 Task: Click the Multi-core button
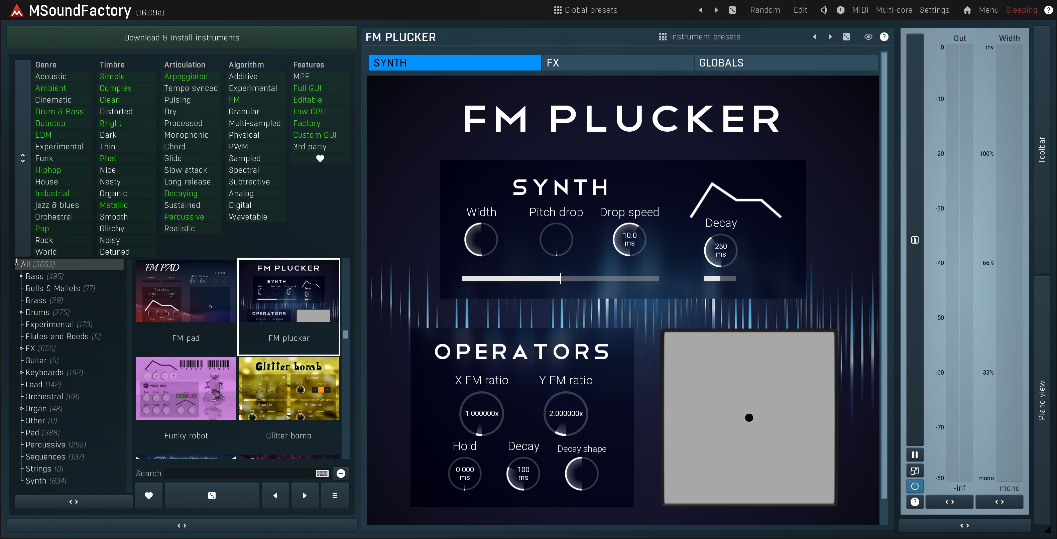[894, 10]
